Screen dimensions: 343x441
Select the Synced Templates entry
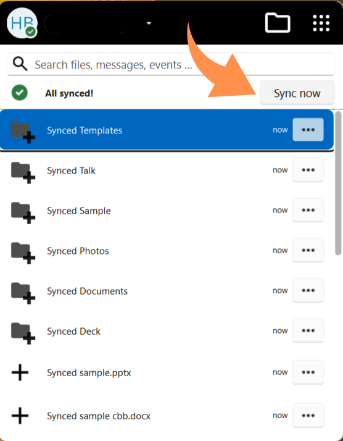click(x=167, y=130)
